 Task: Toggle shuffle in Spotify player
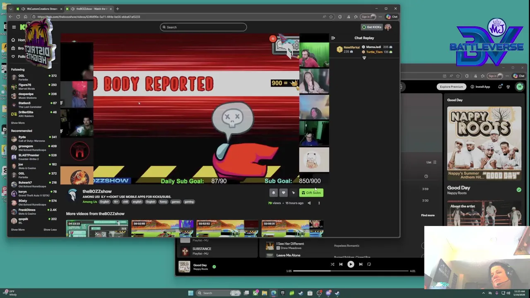pyautogui.click(x=332, y=264)
